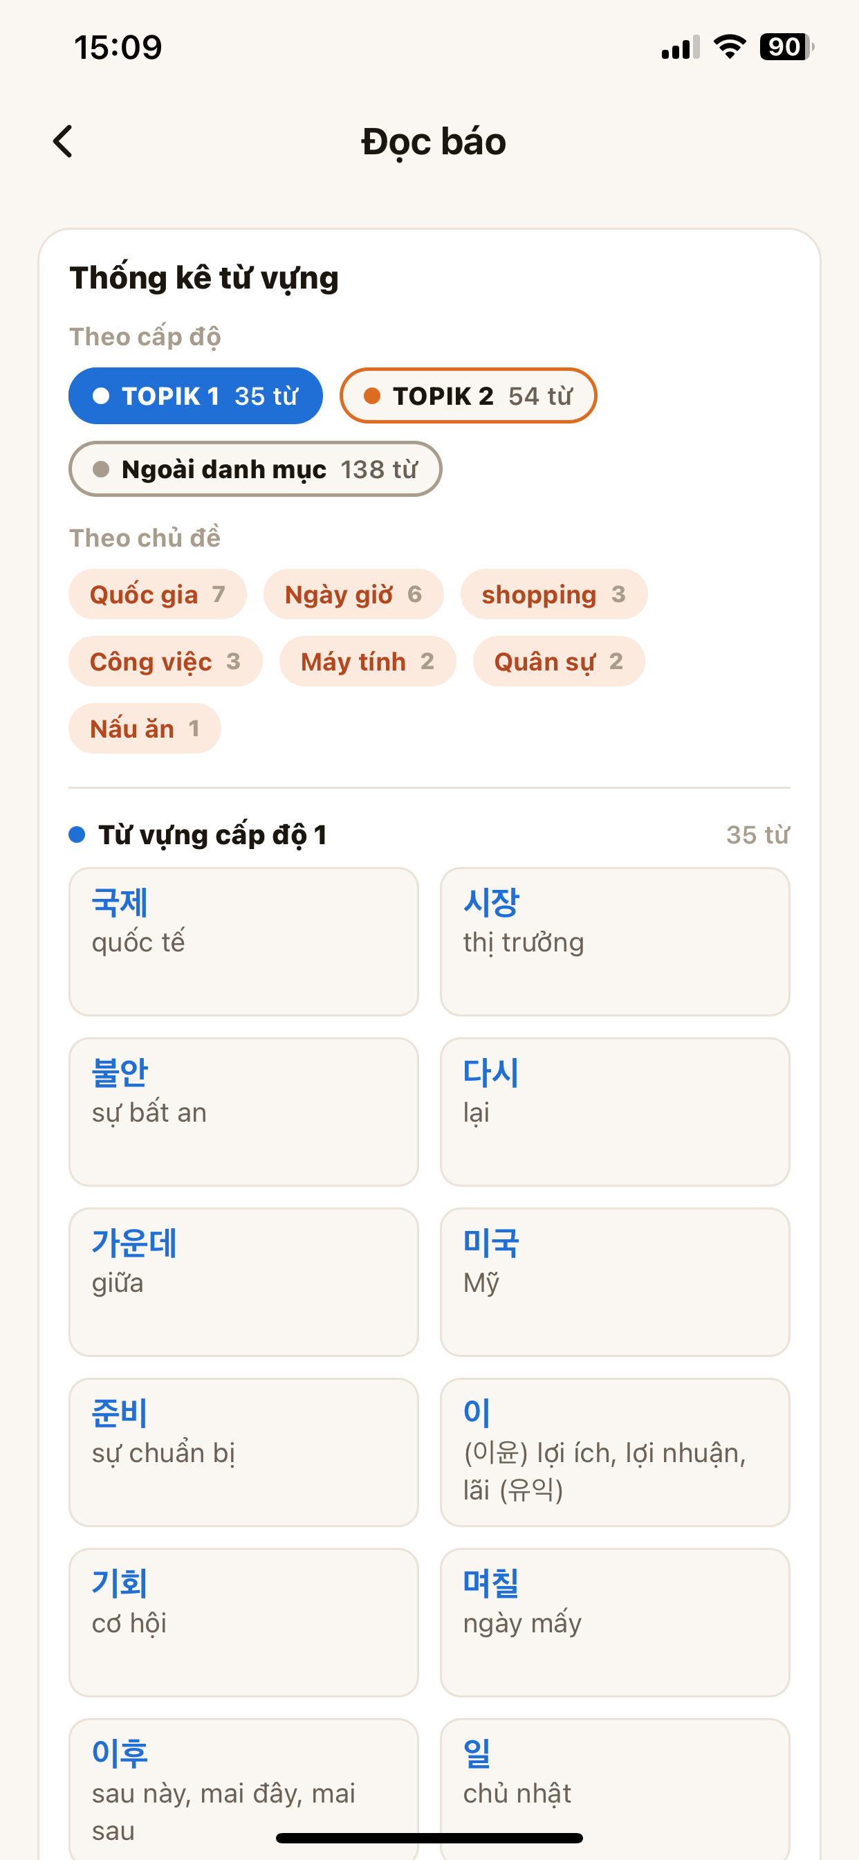859x1860 pixels.
Task: Toggle the TOPIK 1 level filter
Action: pyautogui.click(x=196, y=396)
